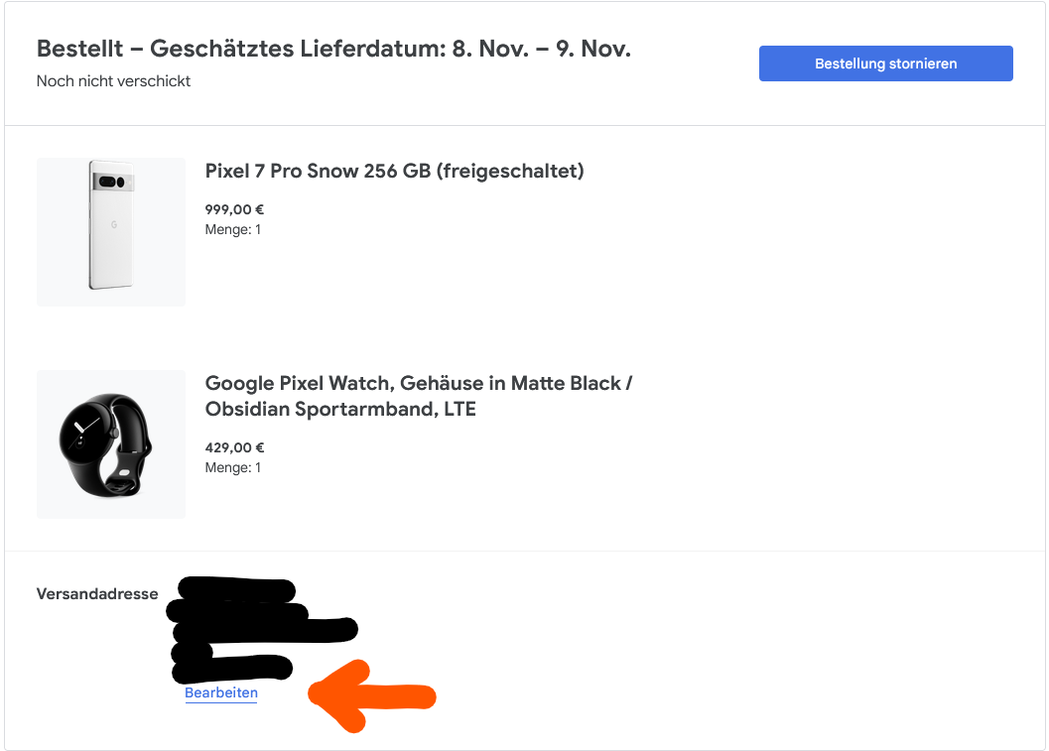1049x751 pixels.
Task: Open the Google Pixel Watch product thumbnail
Action: tap(111, 444)
